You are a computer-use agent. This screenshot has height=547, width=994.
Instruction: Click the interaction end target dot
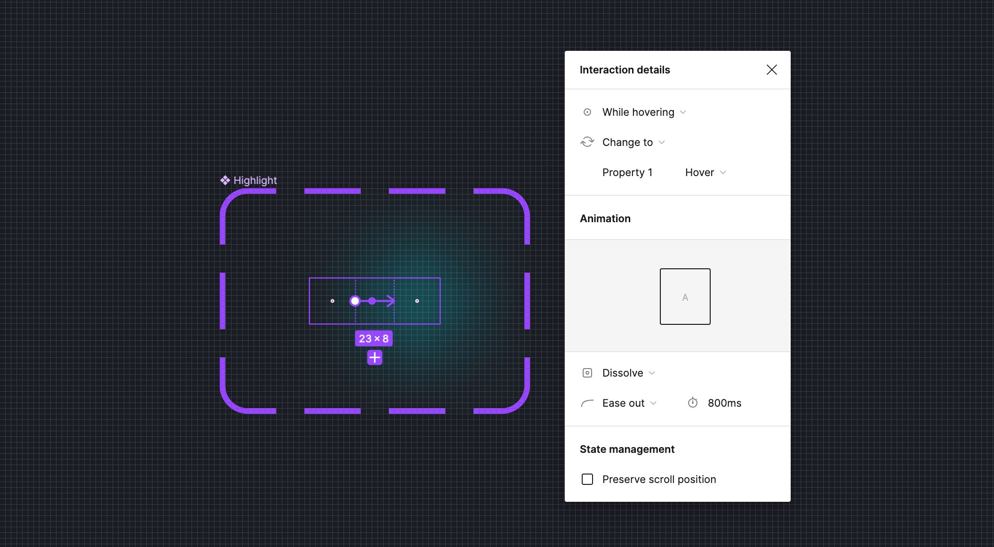click(417, 301)
